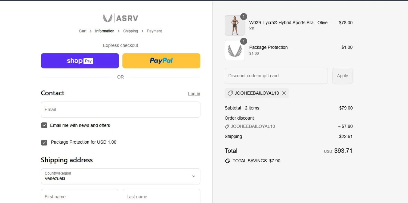This screenshot has height=203, width=408.
Task: Click the tag icon on the applied discount chip
Action: tap(230, 93)
